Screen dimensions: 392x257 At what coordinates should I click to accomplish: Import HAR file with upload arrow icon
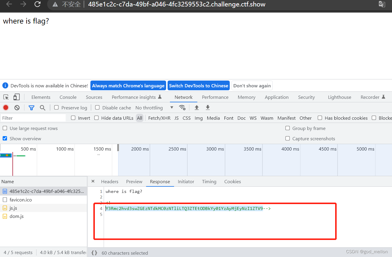point(197,108)
